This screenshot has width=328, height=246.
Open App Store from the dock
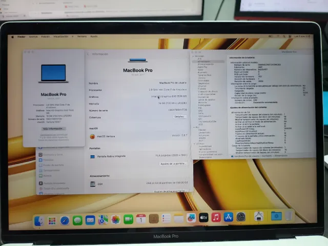point(229,219)
